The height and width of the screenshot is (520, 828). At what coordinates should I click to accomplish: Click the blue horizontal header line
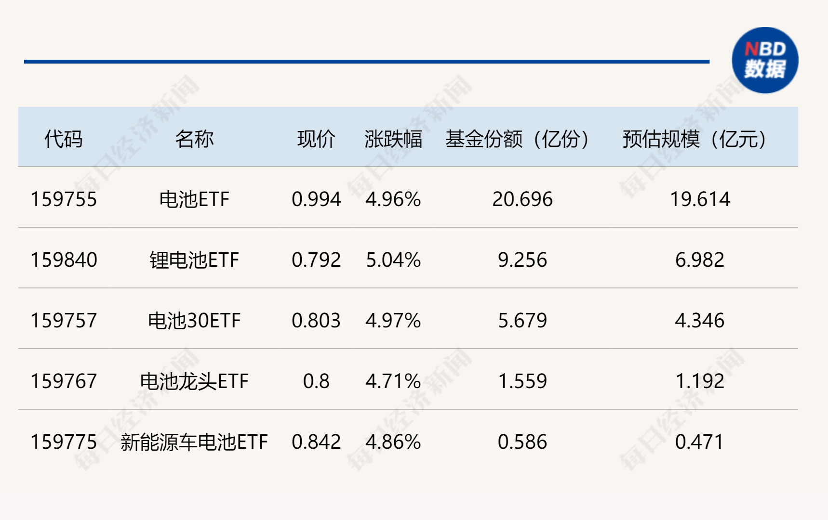click(367, 62)
